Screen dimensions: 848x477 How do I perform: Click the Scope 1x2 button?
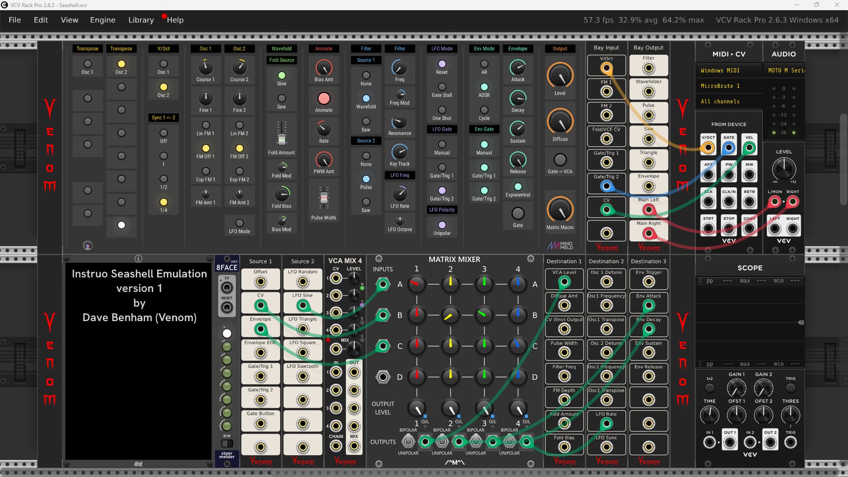709,388
